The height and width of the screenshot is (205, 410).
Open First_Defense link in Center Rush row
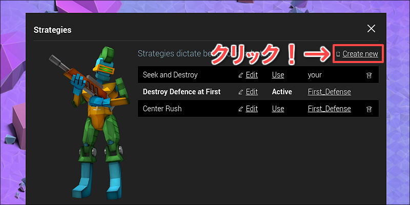329,109
